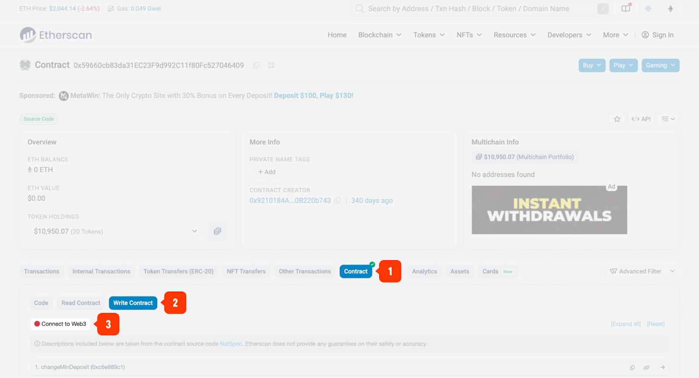Click Connect to Web3 button
The image size is (699, 378).
(60, 324)
